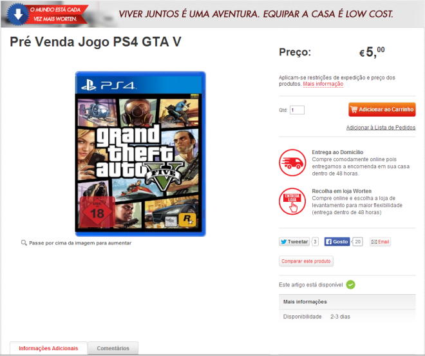Viewport: 425px width, 356px height.
Task: Click the envelope Email share icon
Action: click(374, 242)
